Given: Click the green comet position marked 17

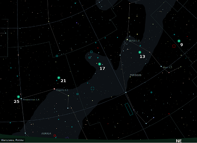Looking at the screenshot, I should coord(100,64).
